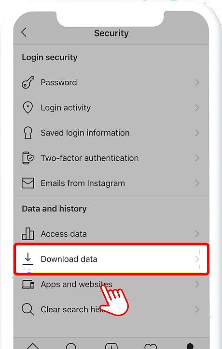Expand the Login activity chevron
Viewport: 222px width, 349px height.
197,108
